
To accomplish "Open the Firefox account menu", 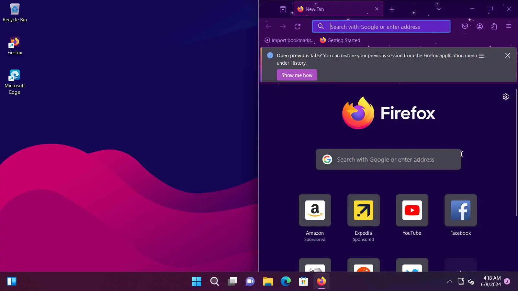I will pos(479,27).
